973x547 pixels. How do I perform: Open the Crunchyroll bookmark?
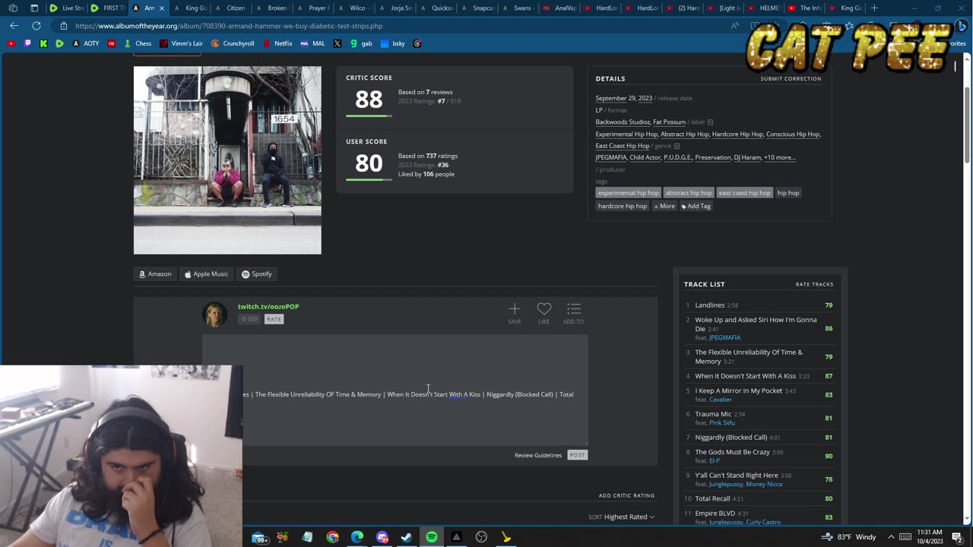click(x=232, y=43)
